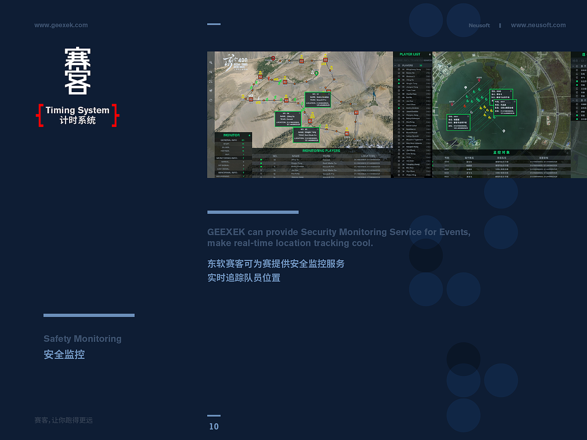Select the 0049 row in the 监控对象 table
Viewport: 587px width, 440px height.
501,162
